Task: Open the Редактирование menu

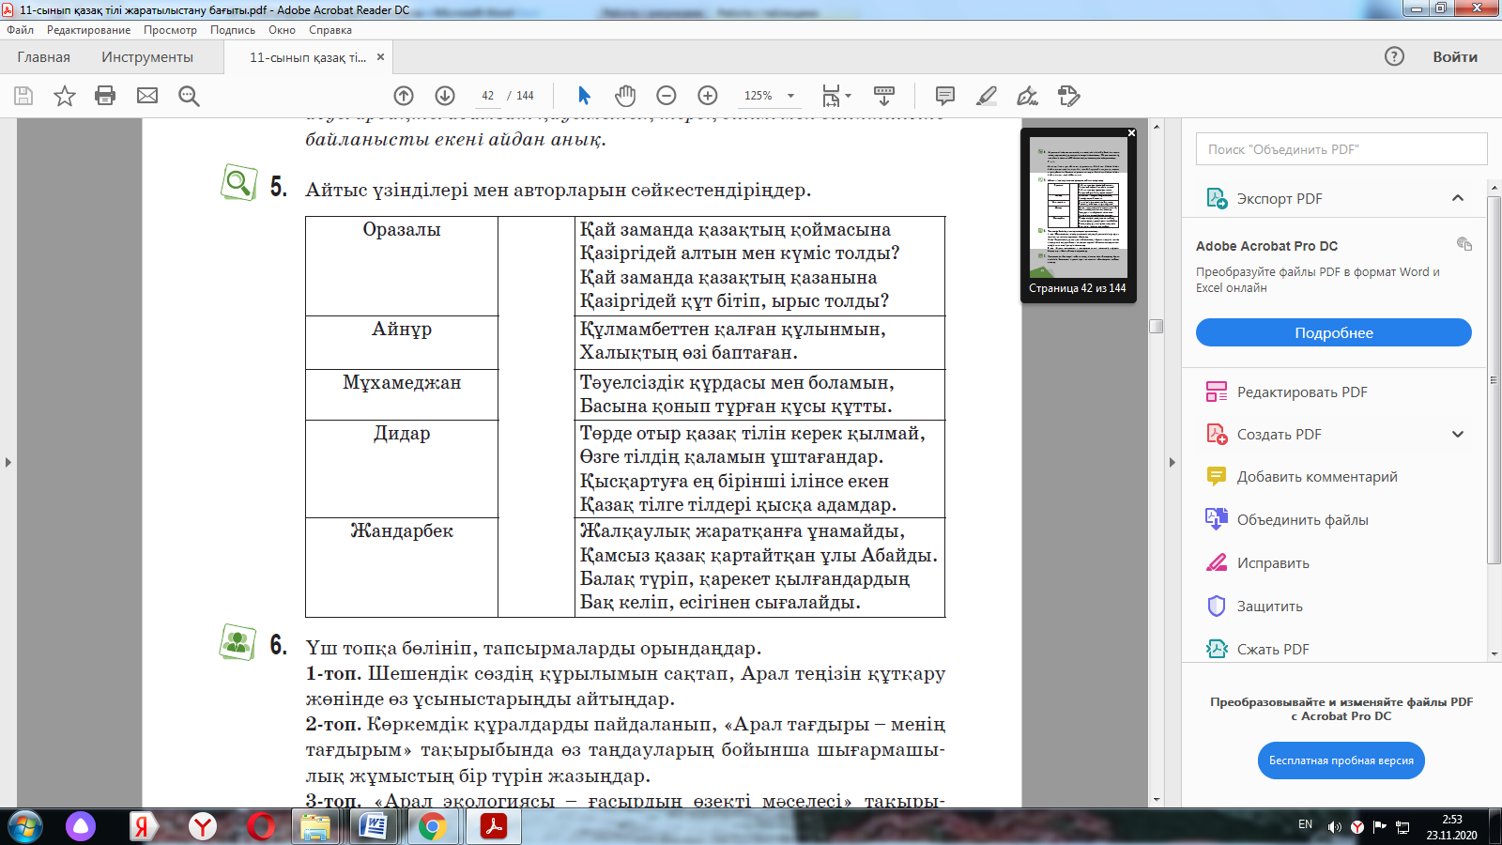Action: pyautogui.click(x=88, y=30)
